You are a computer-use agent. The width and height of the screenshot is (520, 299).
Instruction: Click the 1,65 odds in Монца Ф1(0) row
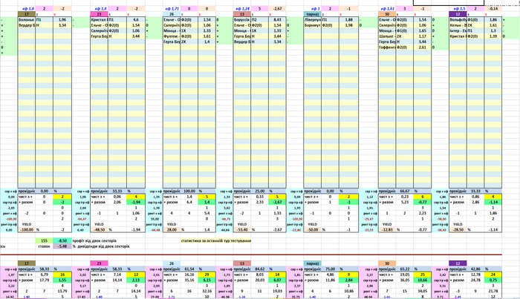(423, 31)
